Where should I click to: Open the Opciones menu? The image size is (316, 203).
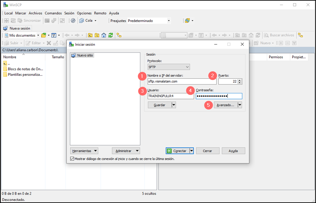click(x=84, y=13)
